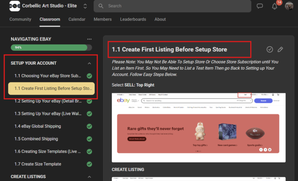The width and height of the screenshot is (298, 181).
Task: Open the group switcher up/down arrows
Action: (x=85, y=6)
